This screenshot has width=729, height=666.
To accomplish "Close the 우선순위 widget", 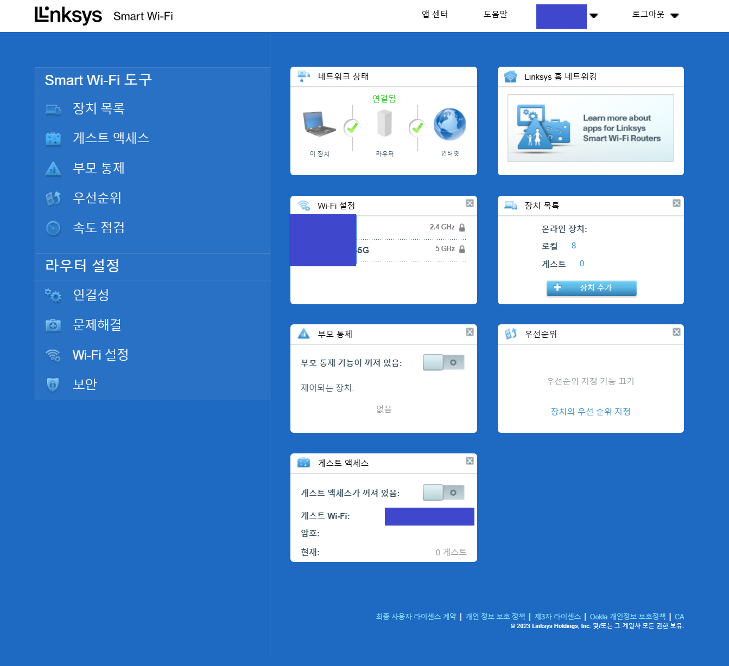I will [x=676, y=332].
